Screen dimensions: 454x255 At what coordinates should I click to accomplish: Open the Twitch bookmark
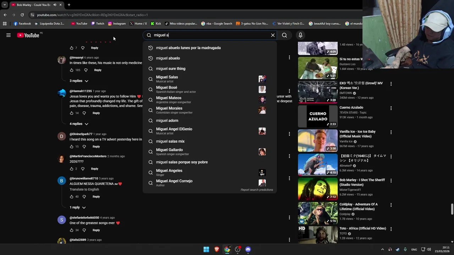(98, 24)
